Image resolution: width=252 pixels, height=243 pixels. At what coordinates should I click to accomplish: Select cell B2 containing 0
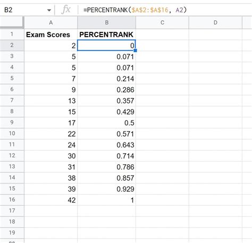click(x=106, y=45)
